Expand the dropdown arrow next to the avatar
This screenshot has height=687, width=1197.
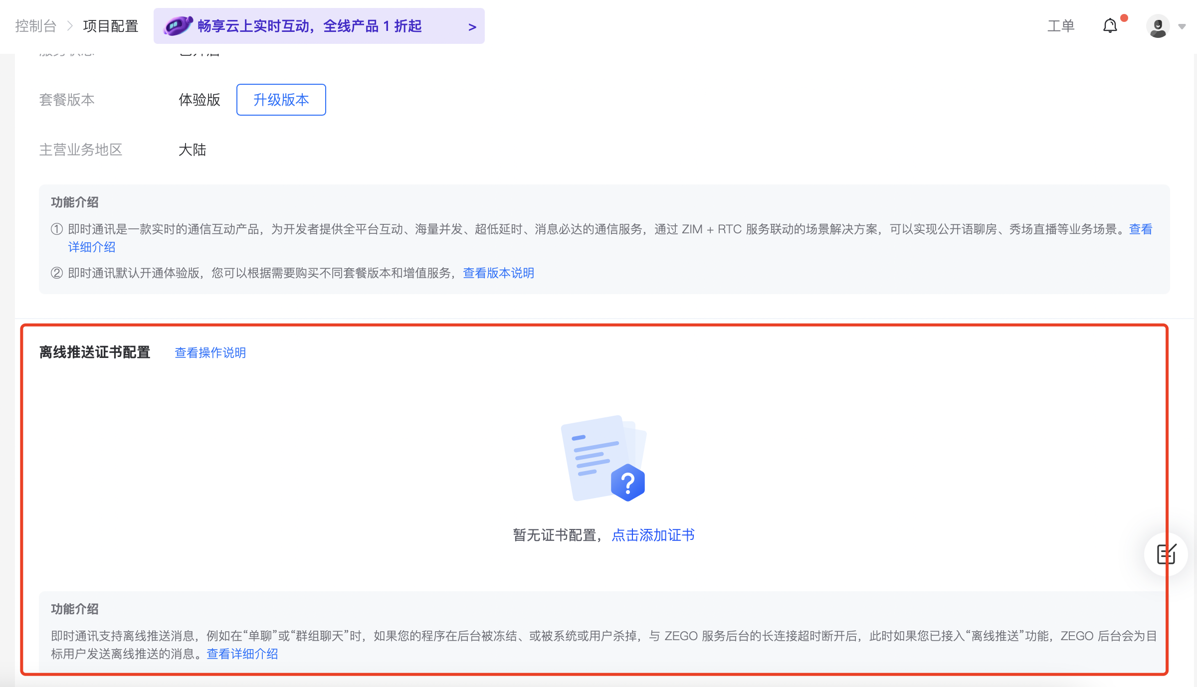(1181, 26)
